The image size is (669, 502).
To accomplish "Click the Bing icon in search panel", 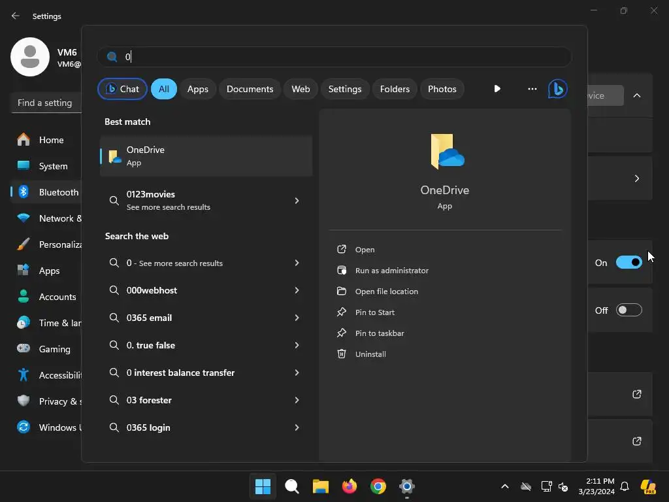I will pos(557,89).
